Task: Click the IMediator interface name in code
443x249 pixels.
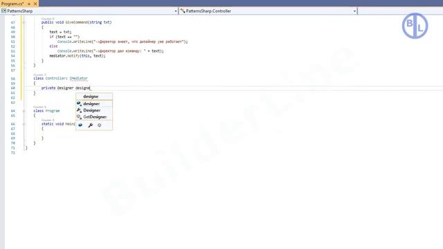Action: pos(78,78)
